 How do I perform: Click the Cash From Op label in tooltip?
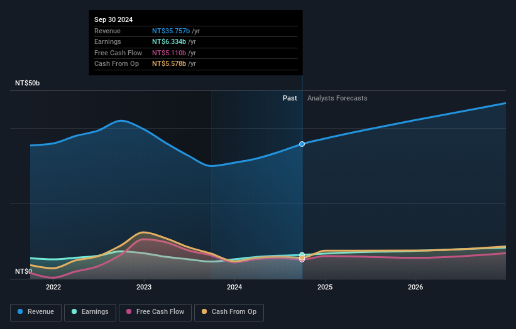coord(116,64)
